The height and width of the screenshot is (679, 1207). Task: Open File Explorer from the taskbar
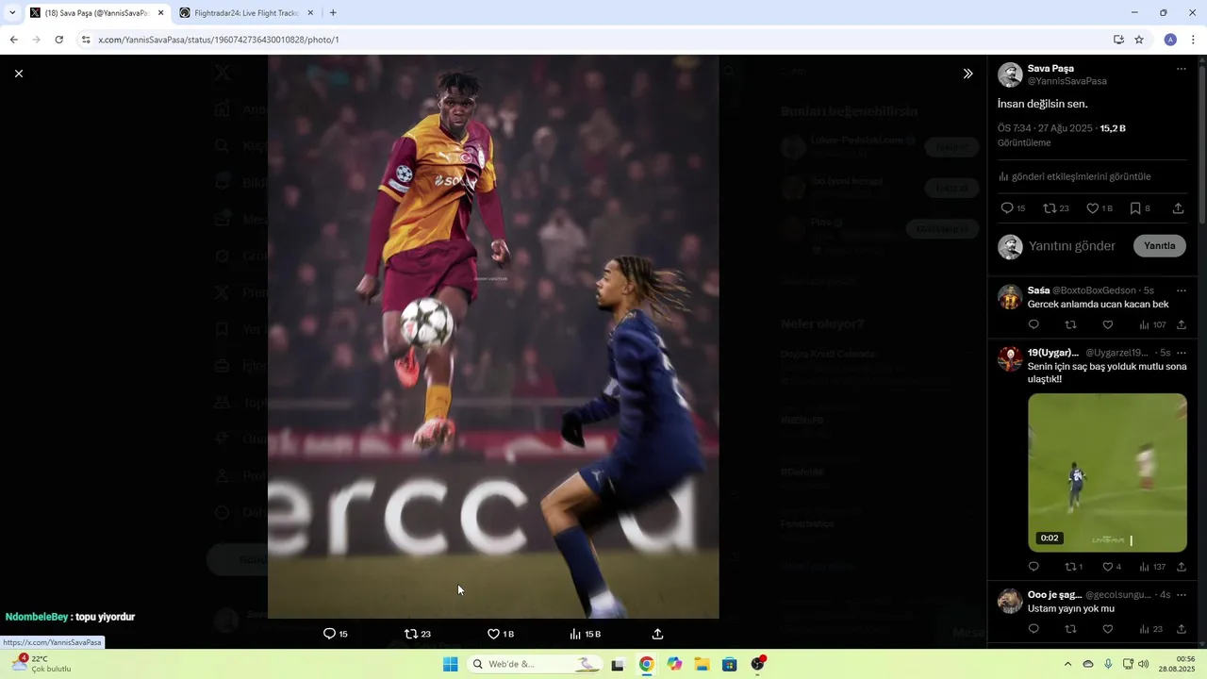(702, 664)
